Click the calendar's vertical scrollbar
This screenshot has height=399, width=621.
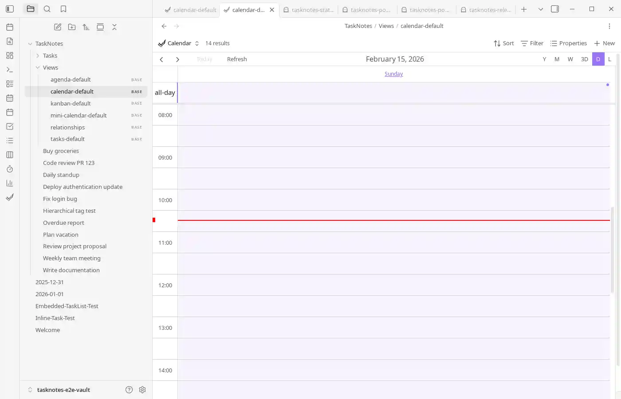(612, 248)
